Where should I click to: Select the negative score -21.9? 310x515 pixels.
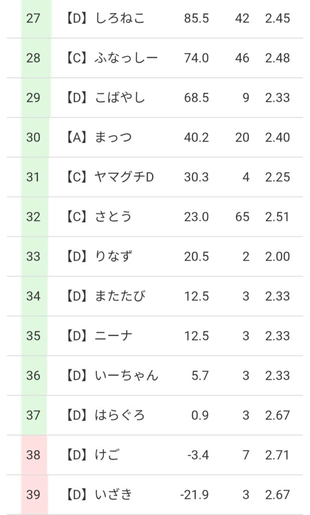194,495
